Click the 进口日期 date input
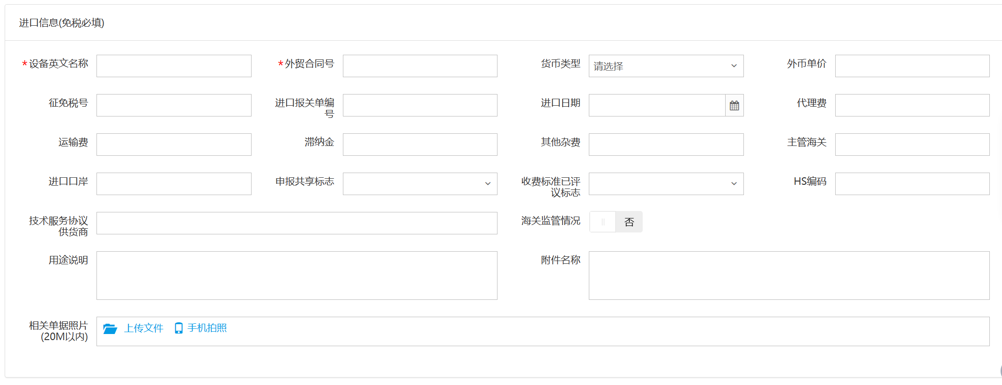 click(657, 105)
